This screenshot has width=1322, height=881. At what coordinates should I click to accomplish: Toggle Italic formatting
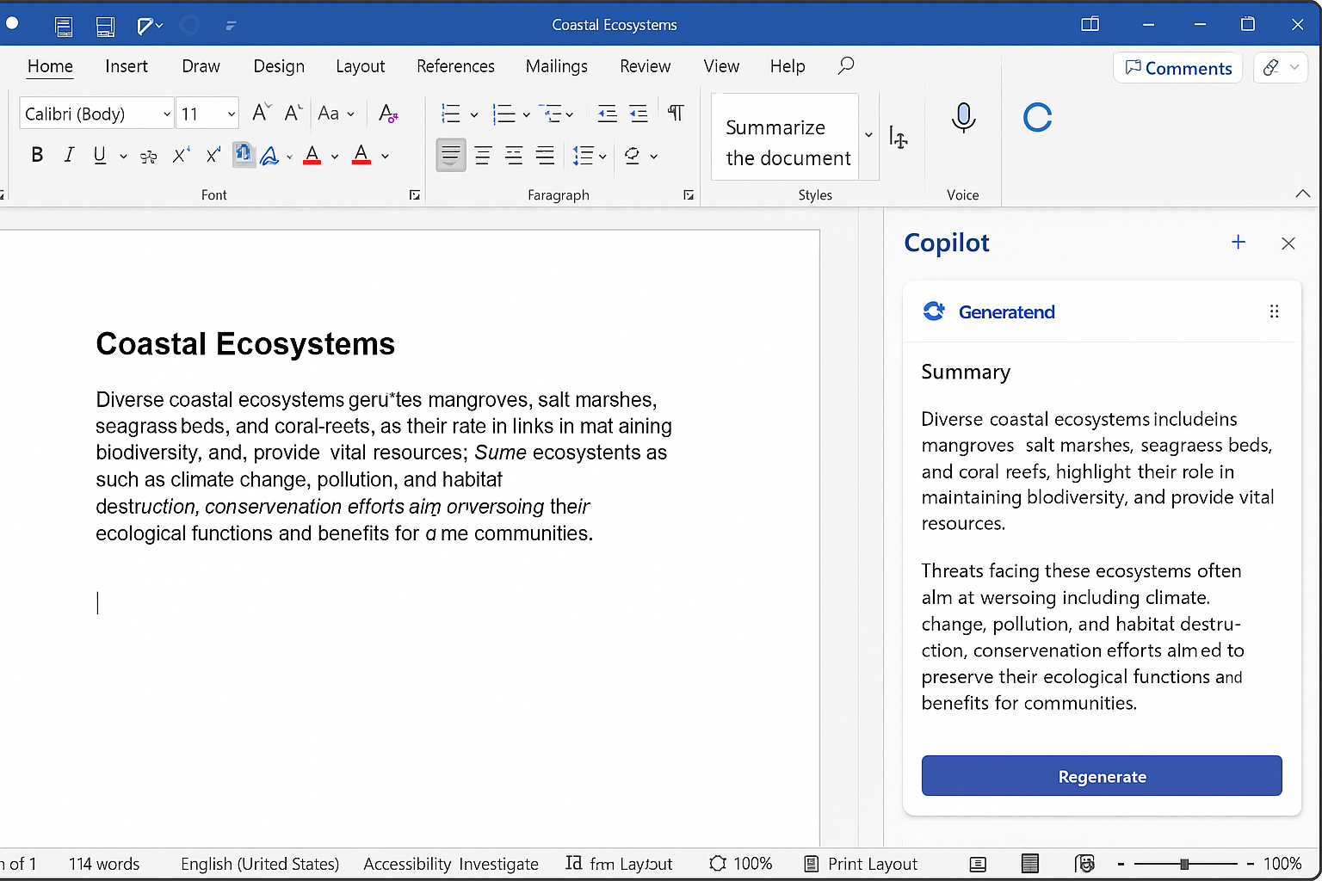[x=69, y=155]
